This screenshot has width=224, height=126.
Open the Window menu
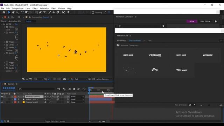click(x=61, y=8)
